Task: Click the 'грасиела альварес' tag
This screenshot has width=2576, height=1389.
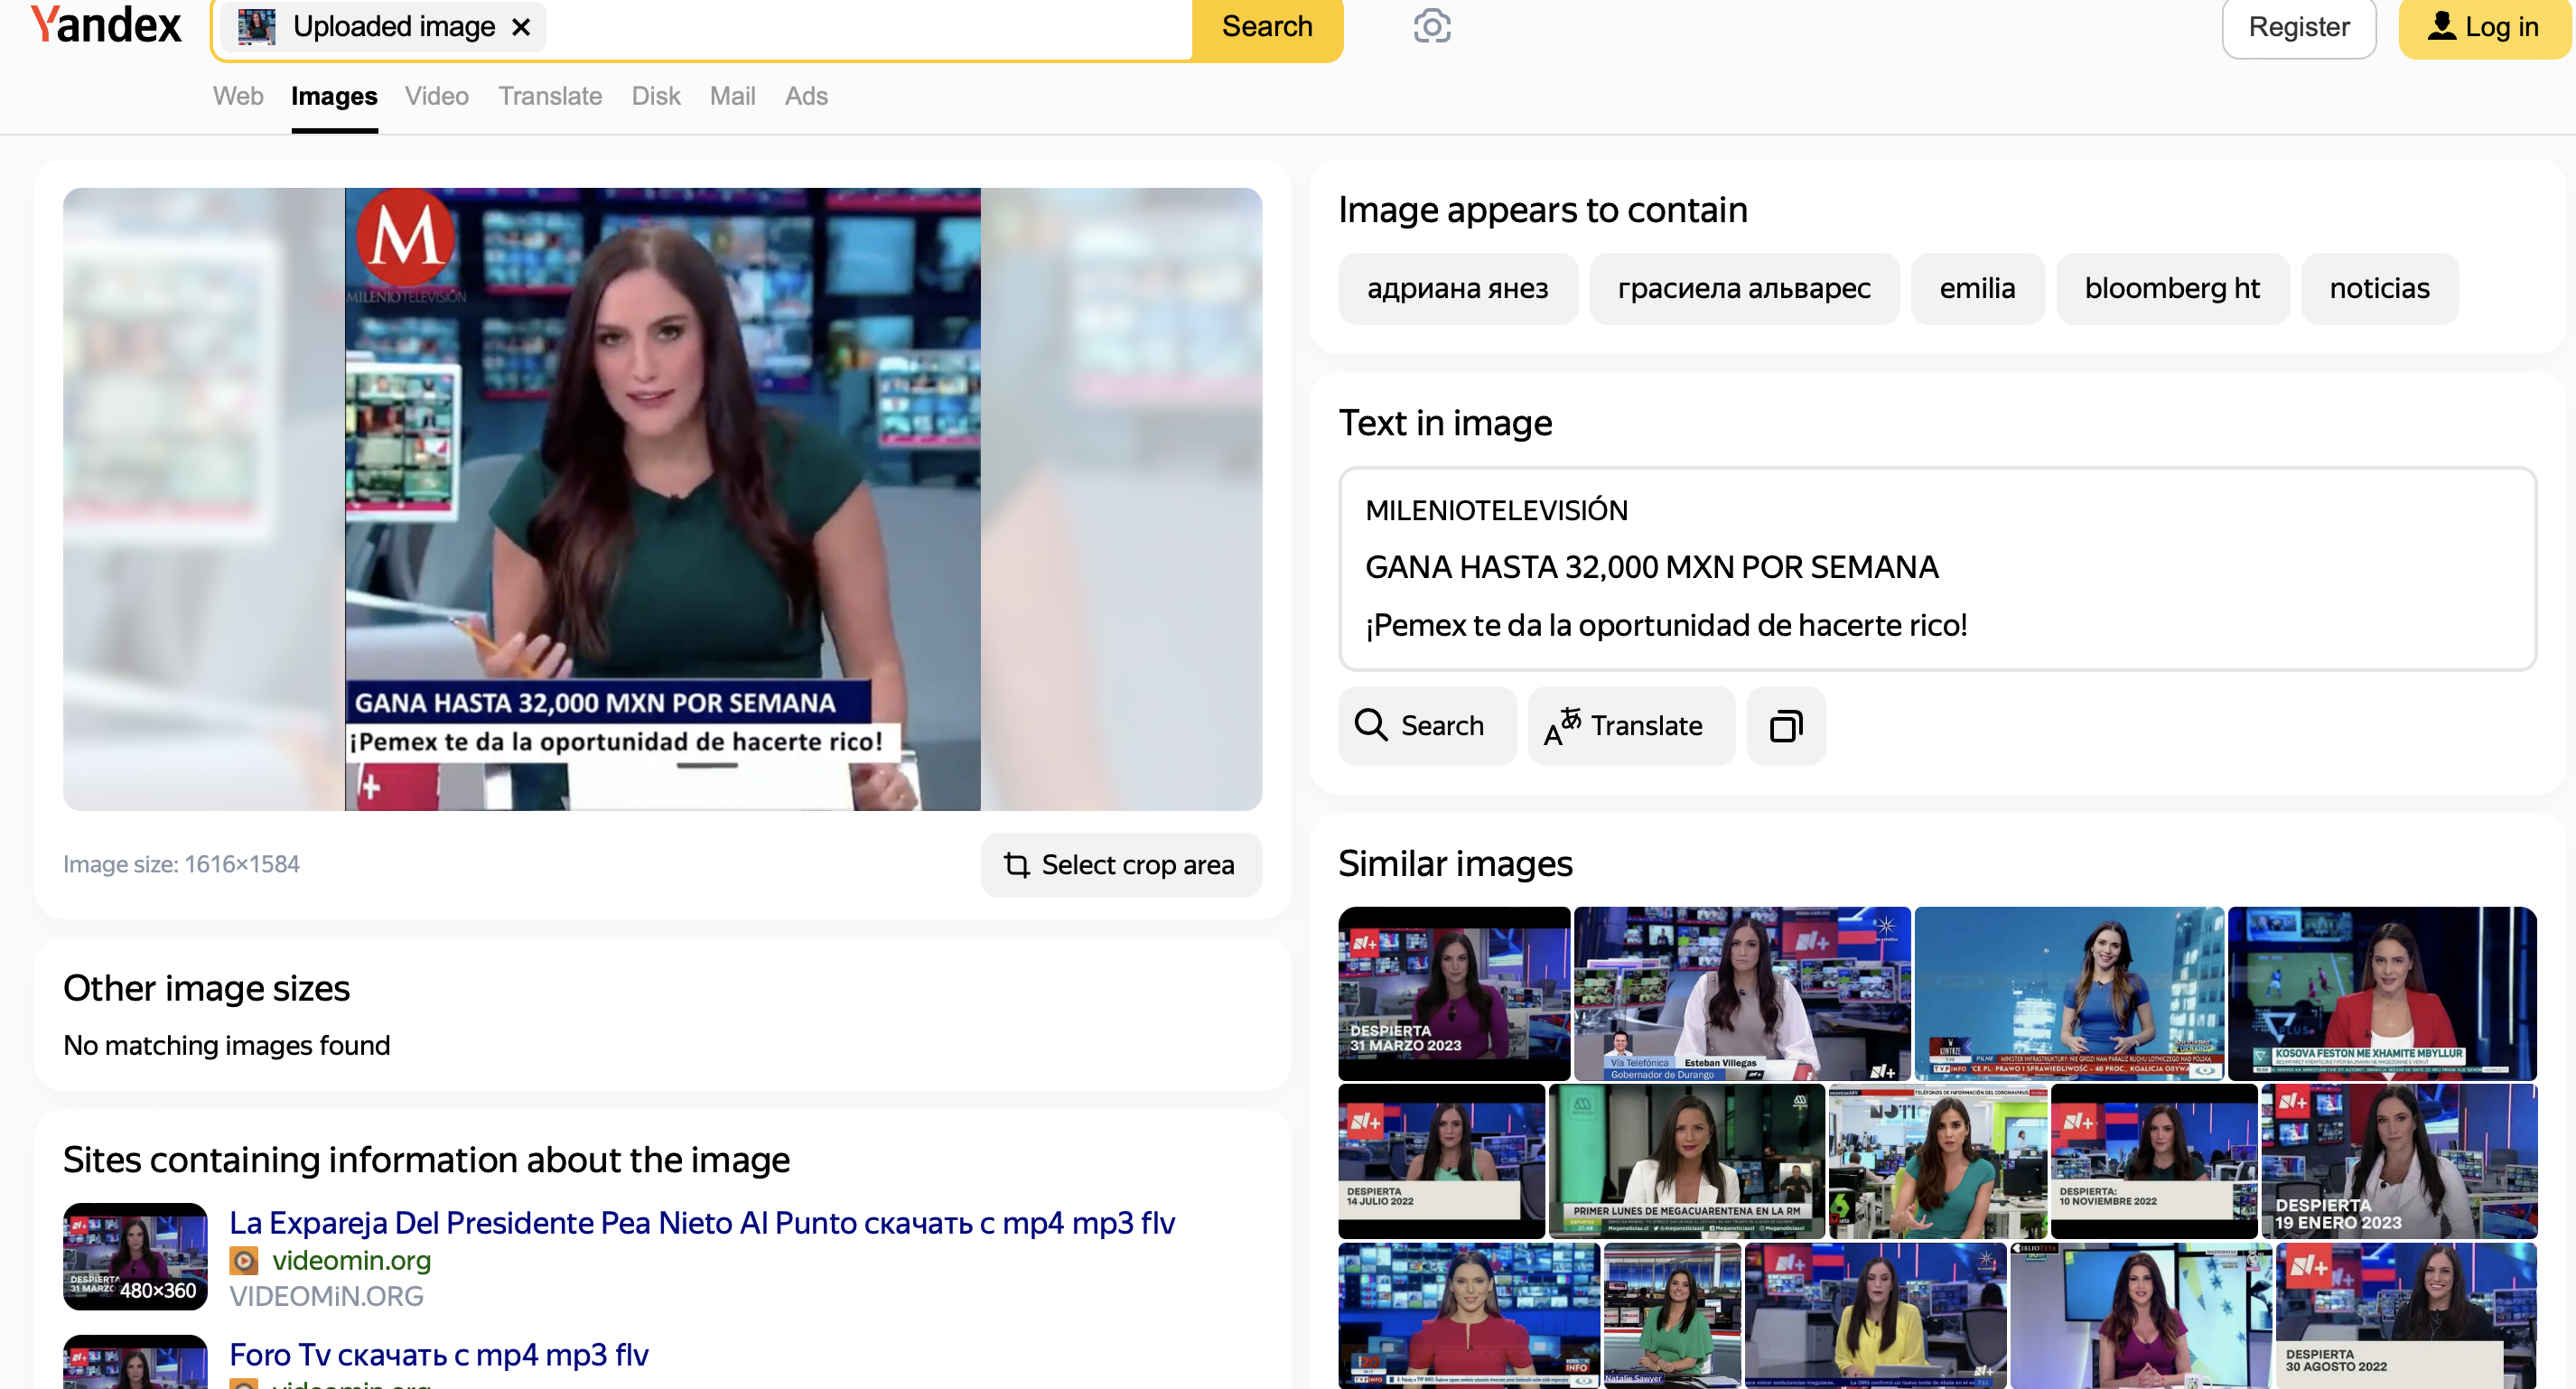Action: click(x=1743, y=289)
